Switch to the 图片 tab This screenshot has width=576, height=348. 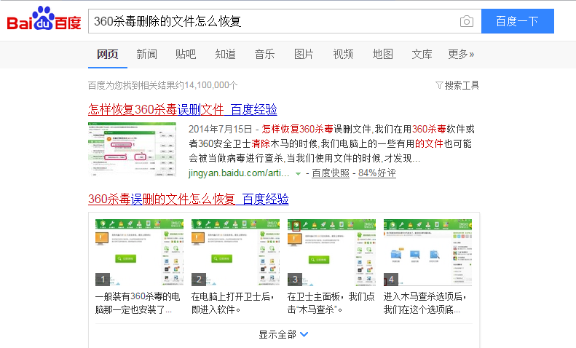pyautogui.click(x=304, y=55)
